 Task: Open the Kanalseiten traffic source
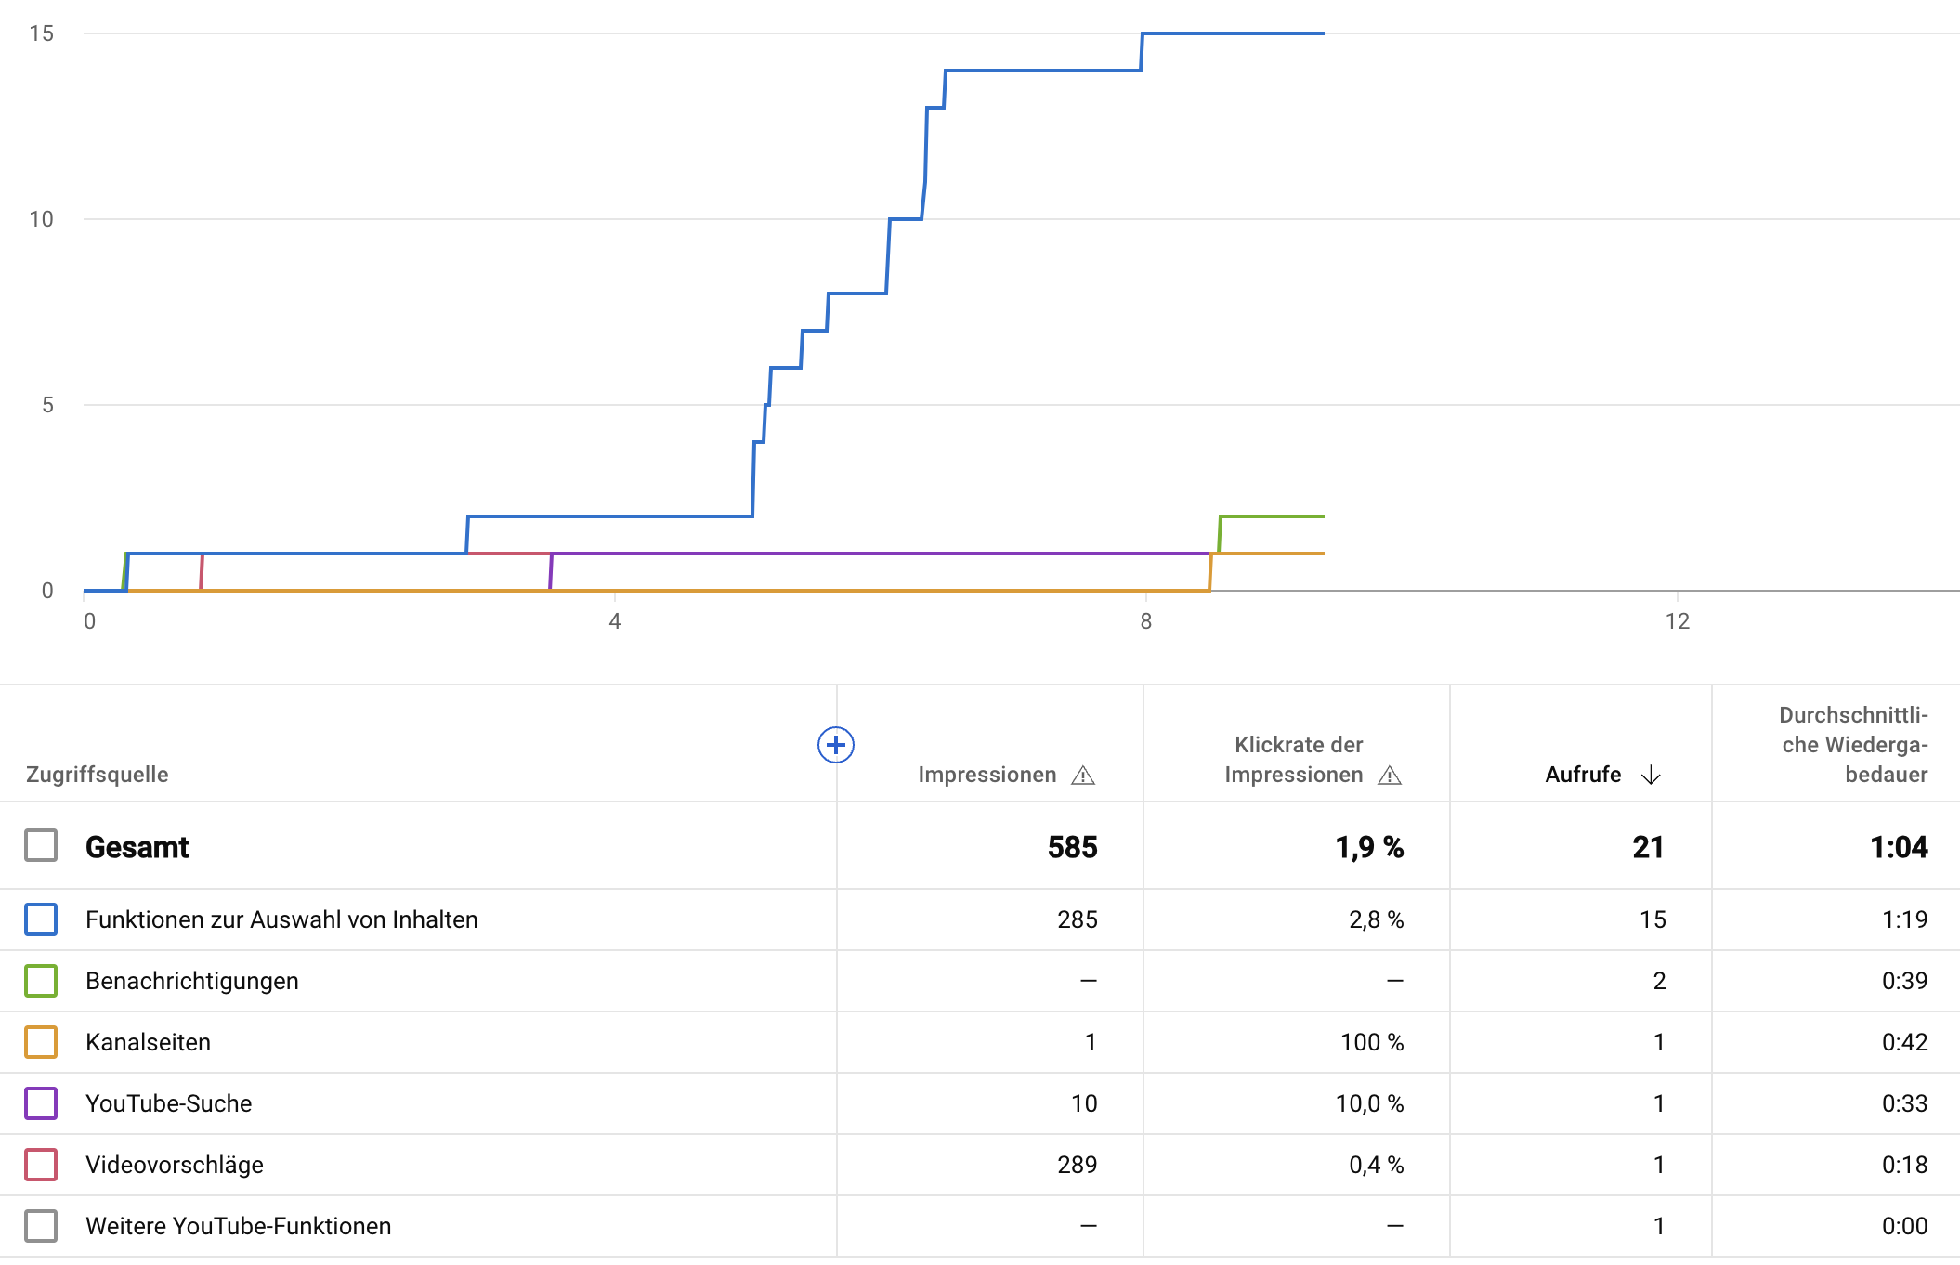[x=148, y=1042]
